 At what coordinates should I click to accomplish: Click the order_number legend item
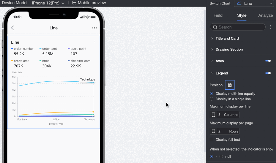coord(22,51)
